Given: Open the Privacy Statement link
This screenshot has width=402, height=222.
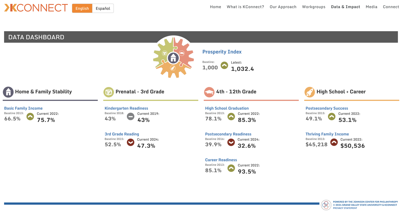Looking at the screenshot, I should pos(345,208).
